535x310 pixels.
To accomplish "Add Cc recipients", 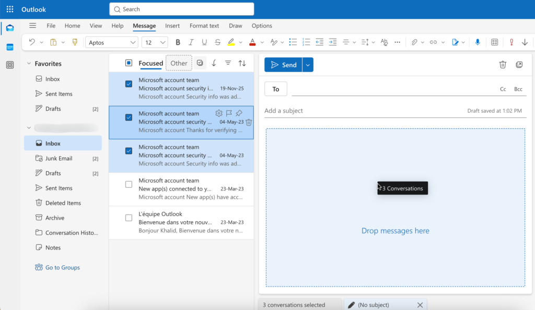I will click(503, 89).
